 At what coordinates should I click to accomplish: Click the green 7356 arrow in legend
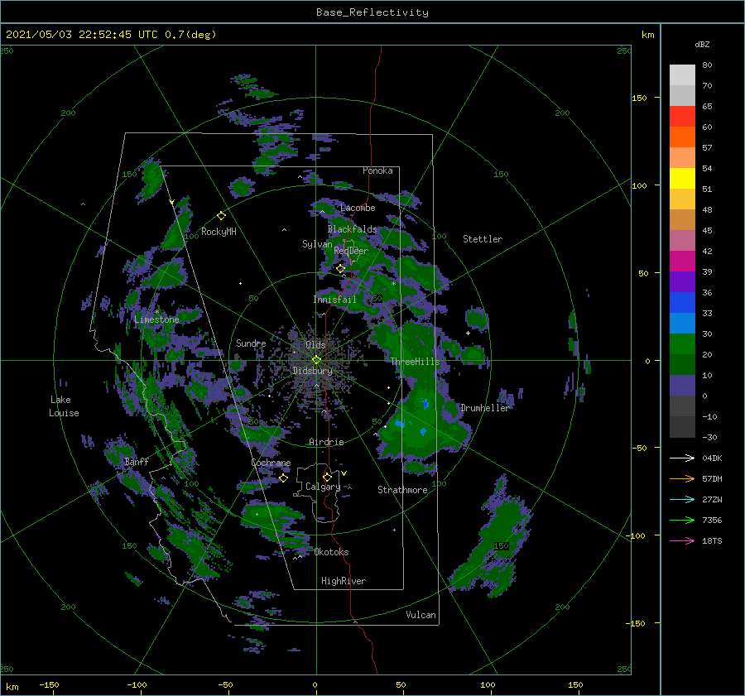click(682, 520)
